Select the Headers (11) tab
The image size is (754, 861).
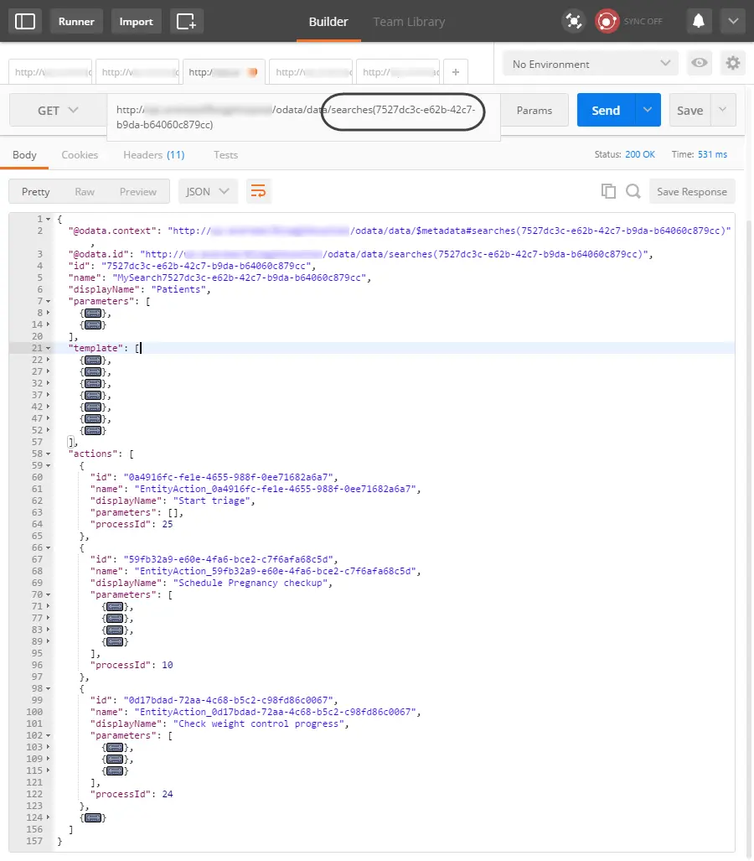click(153, 155)
